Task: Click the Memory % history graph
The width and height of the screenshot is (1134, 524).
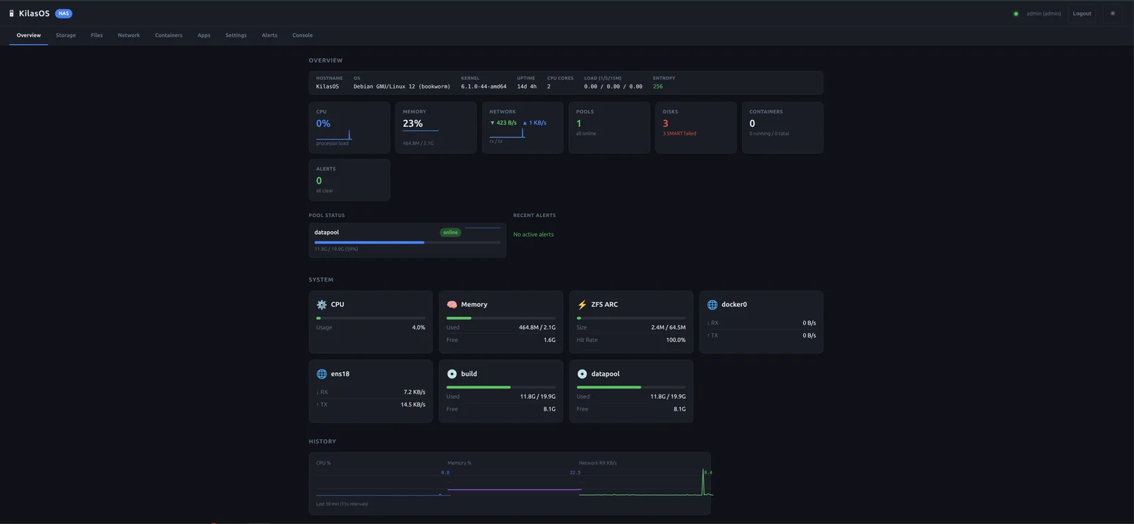Action: click(x=515, y=482)
